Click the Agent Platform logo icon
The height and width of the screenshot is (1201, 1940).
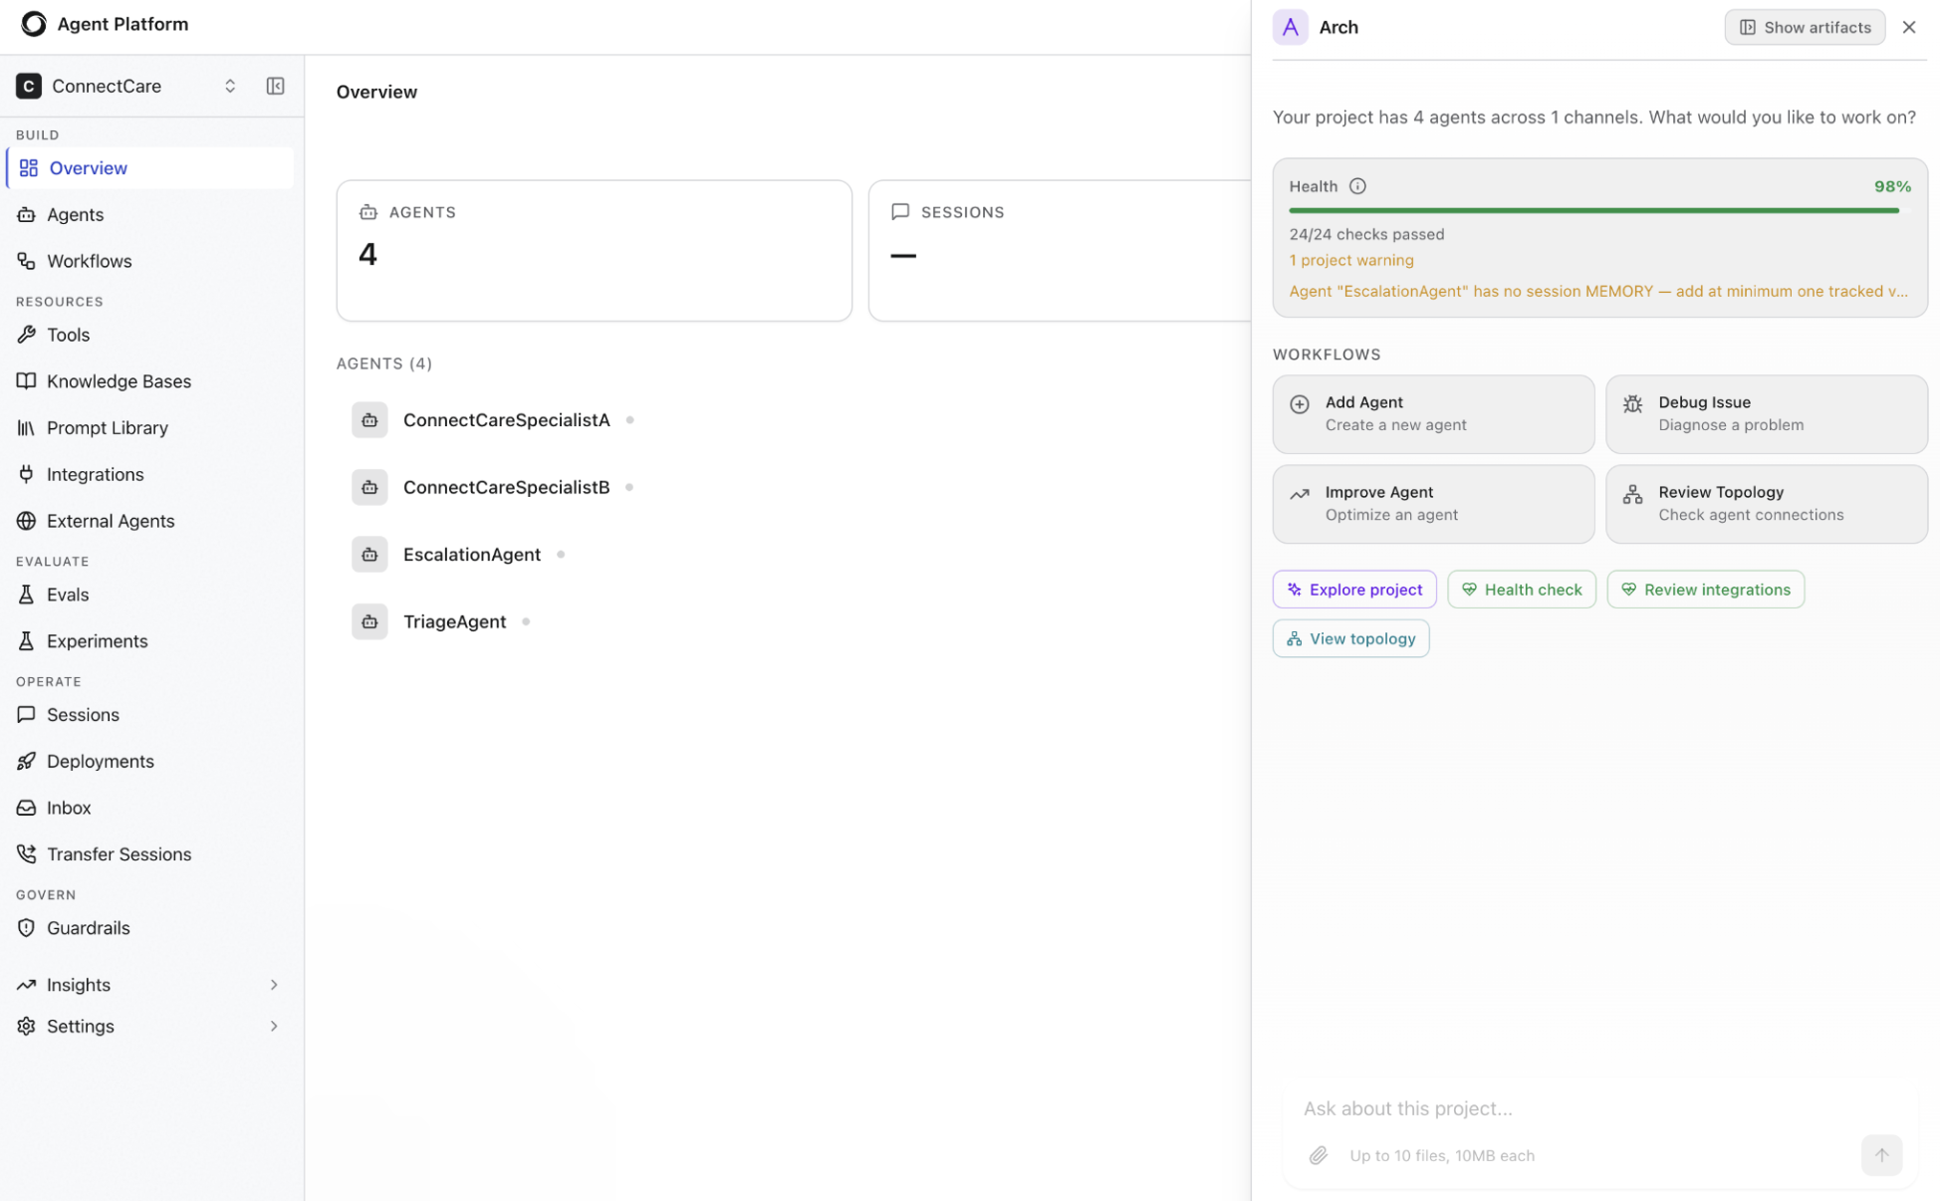[x=34, y=24]
